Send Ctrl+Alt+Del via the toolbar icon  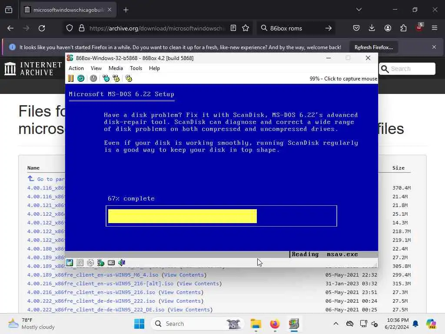coord(106,78)
